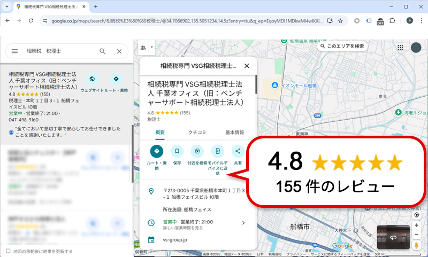Toggle 地図の移動後に結果を更新する checkbox

(8, 251)
